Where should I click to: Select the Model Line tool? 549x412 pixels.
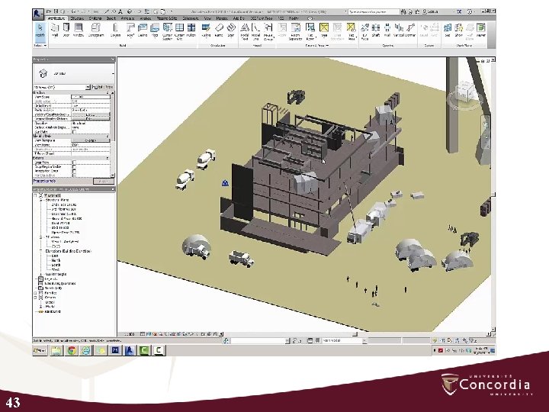256,31
